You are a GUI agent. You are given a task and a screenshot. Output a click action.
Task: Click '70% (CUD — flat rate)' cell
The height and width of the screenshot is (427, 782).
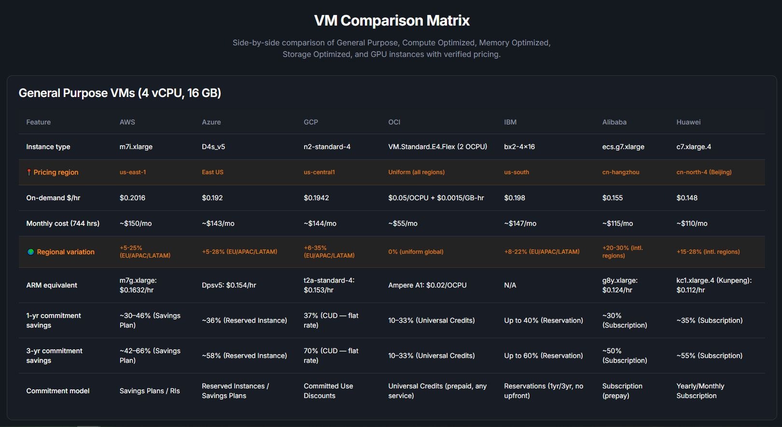click(x=331, y=356)
